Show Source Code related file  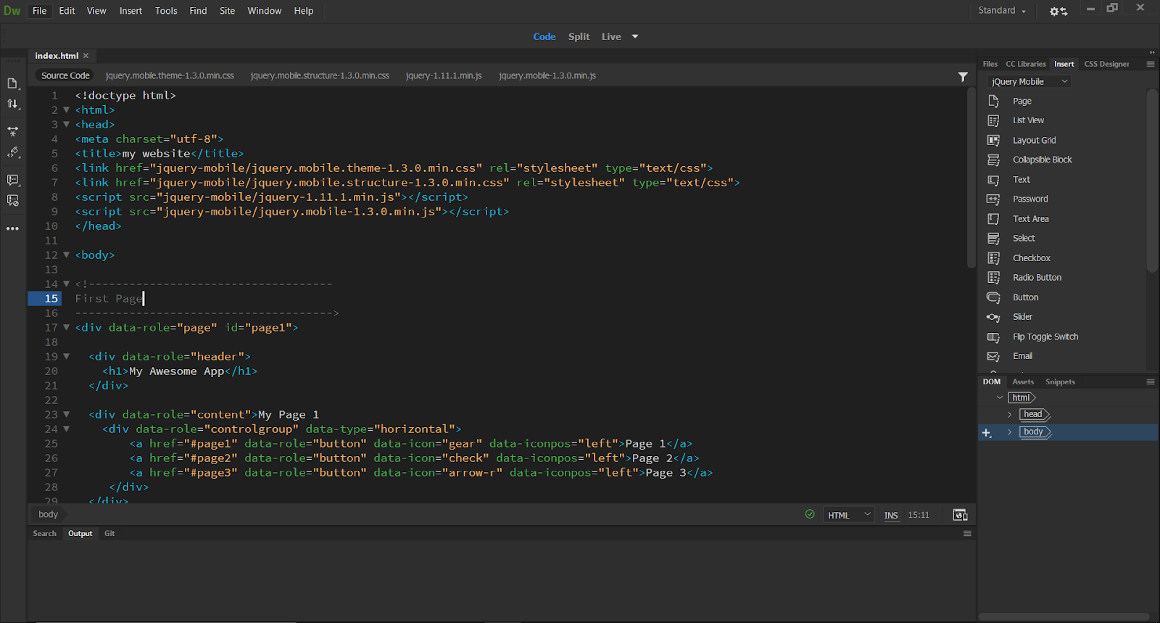pyautogui.click(x=65, y=75)
